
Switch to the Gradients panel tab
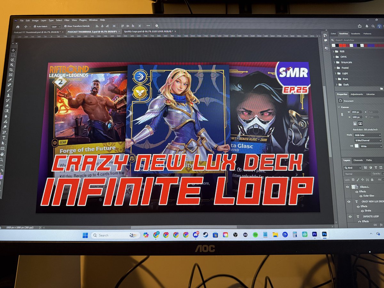(x=356, y=34)
